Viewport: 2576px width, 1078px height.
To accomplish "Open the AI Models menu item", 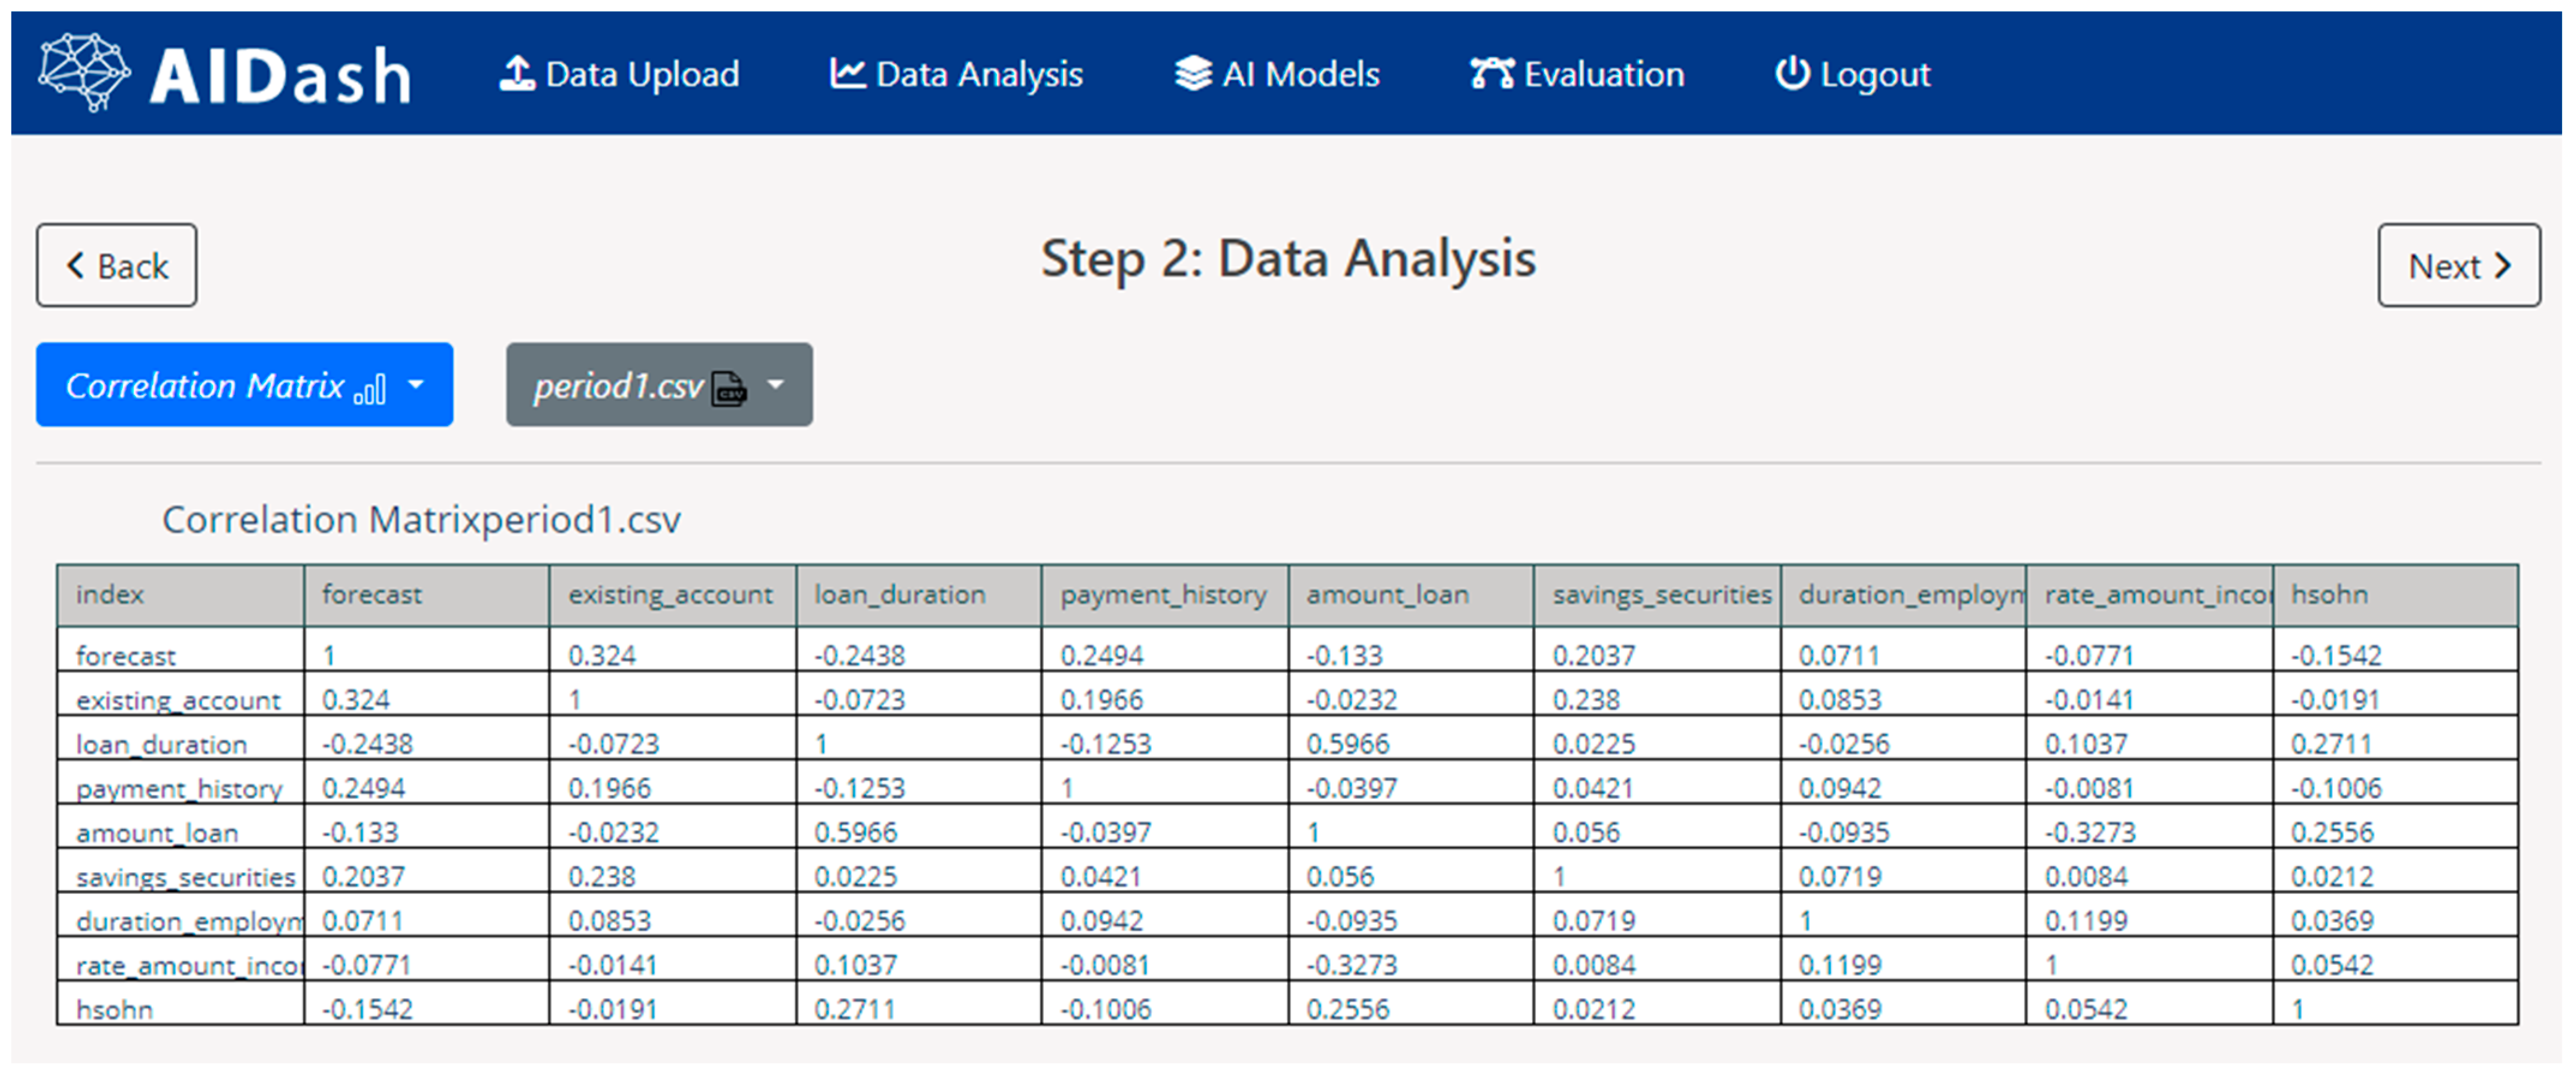I will [x=1300, y=74].
